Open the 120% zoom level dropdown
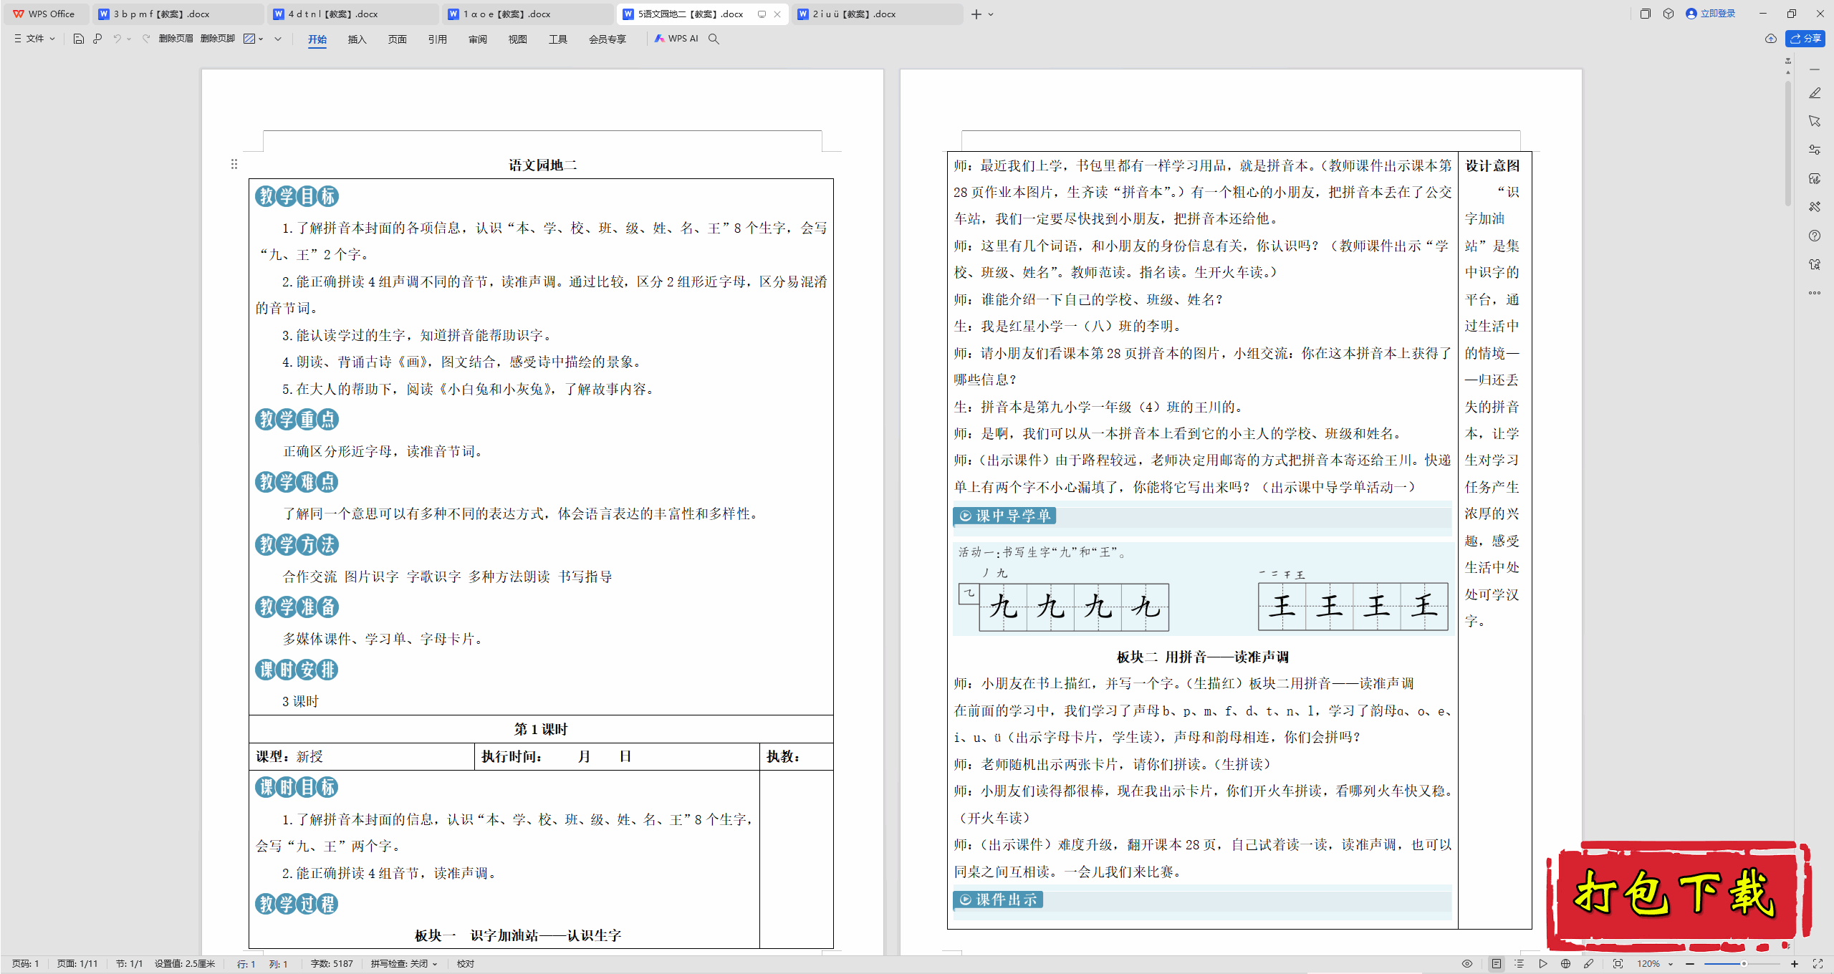Viewport: 1834px width, 974px height. [x=1654, y=964]
